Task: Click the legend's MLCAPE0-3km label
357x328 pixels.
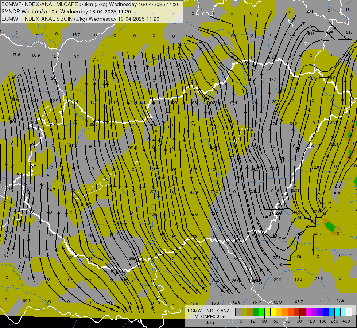Action: coord(210,317)
